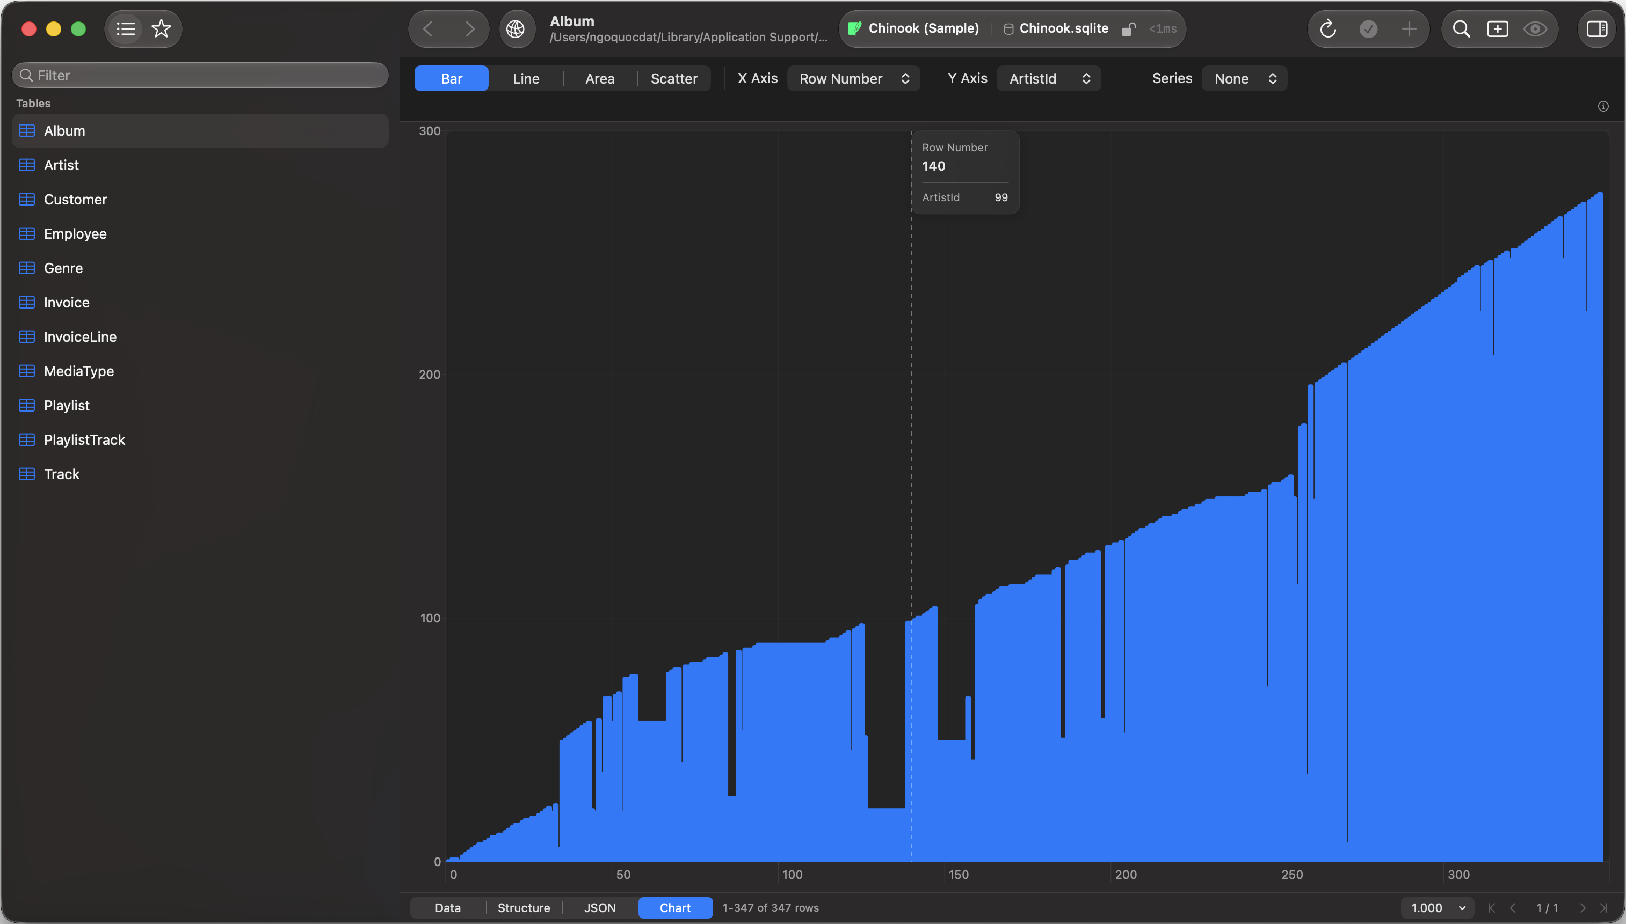The height and width of the screenshot is (924, 1626).
Task: Select the Genre table name
Action: pos(63,268)
